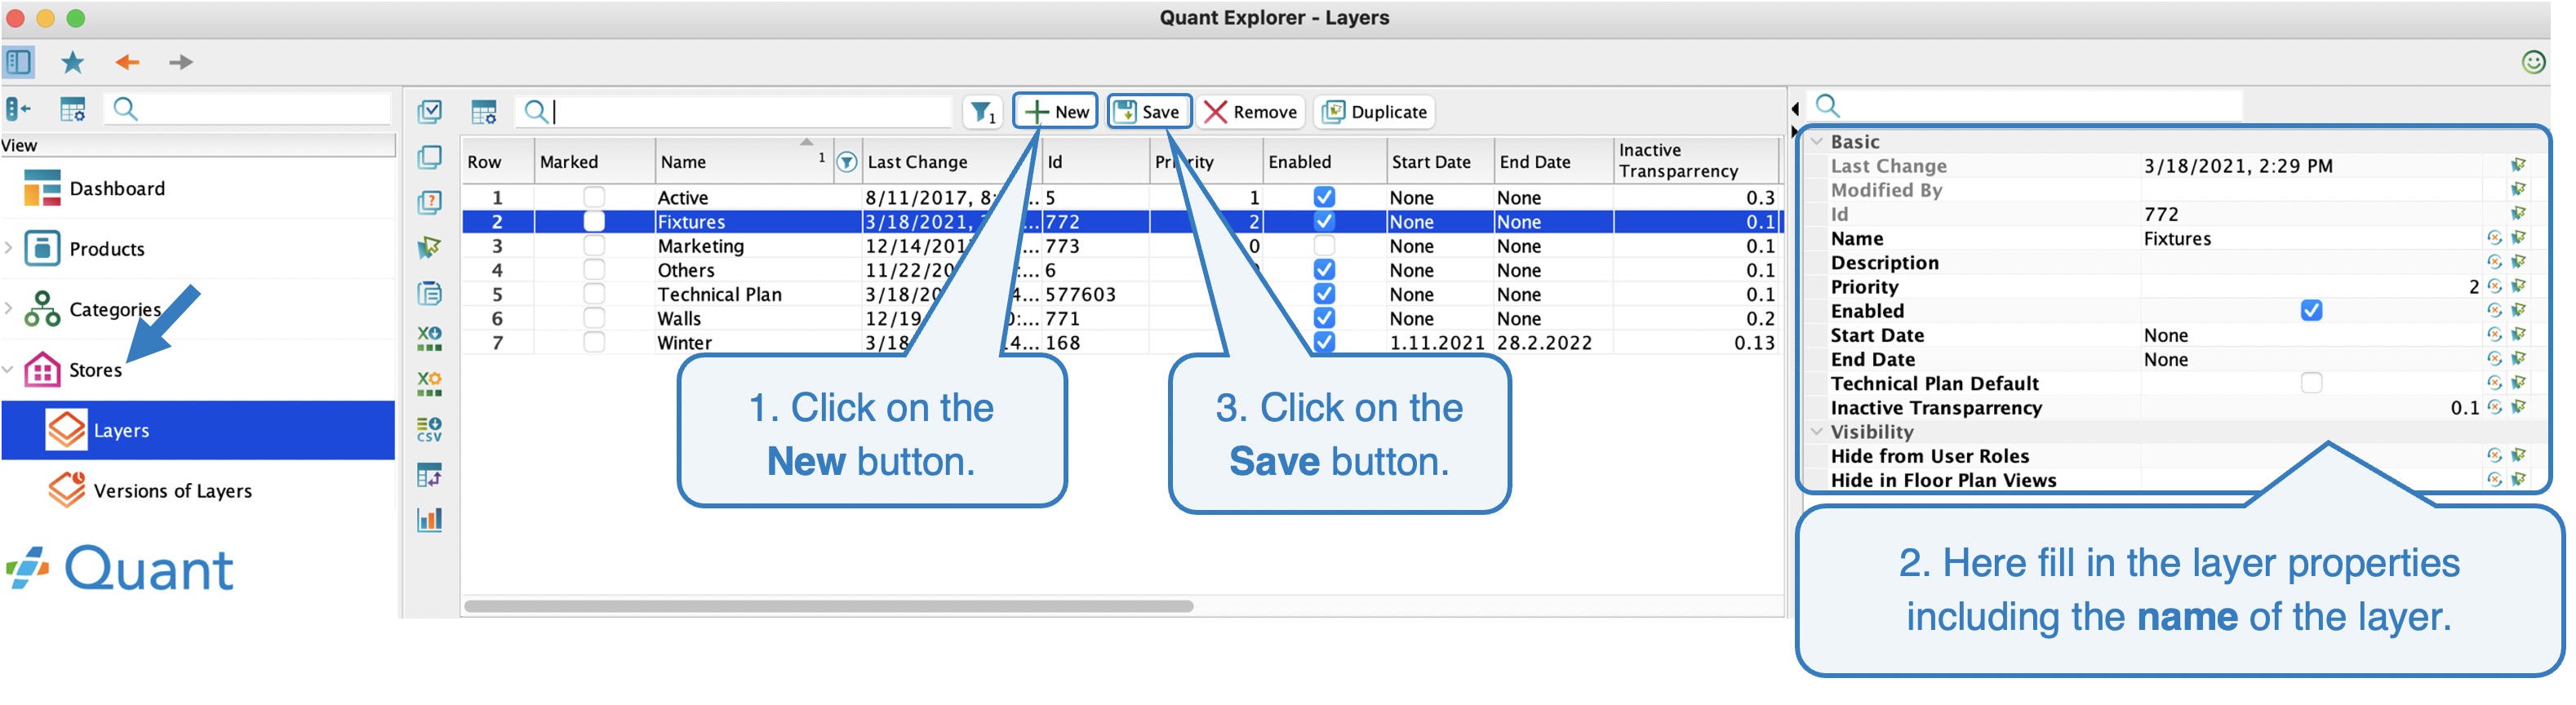Open the bar chart icon in vertical toolbar
Screen dimensions: 2576x705
[x=430, y=520]
